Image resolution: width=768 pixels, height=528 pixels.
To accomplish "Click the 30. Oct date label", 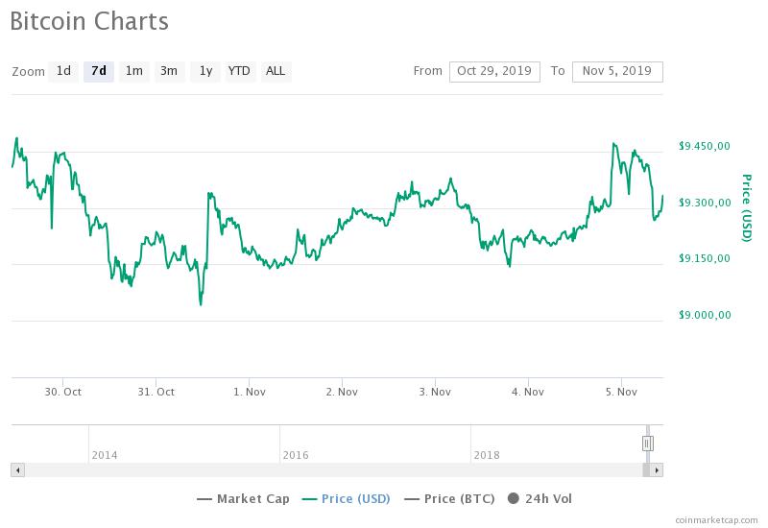I will 62,393.
